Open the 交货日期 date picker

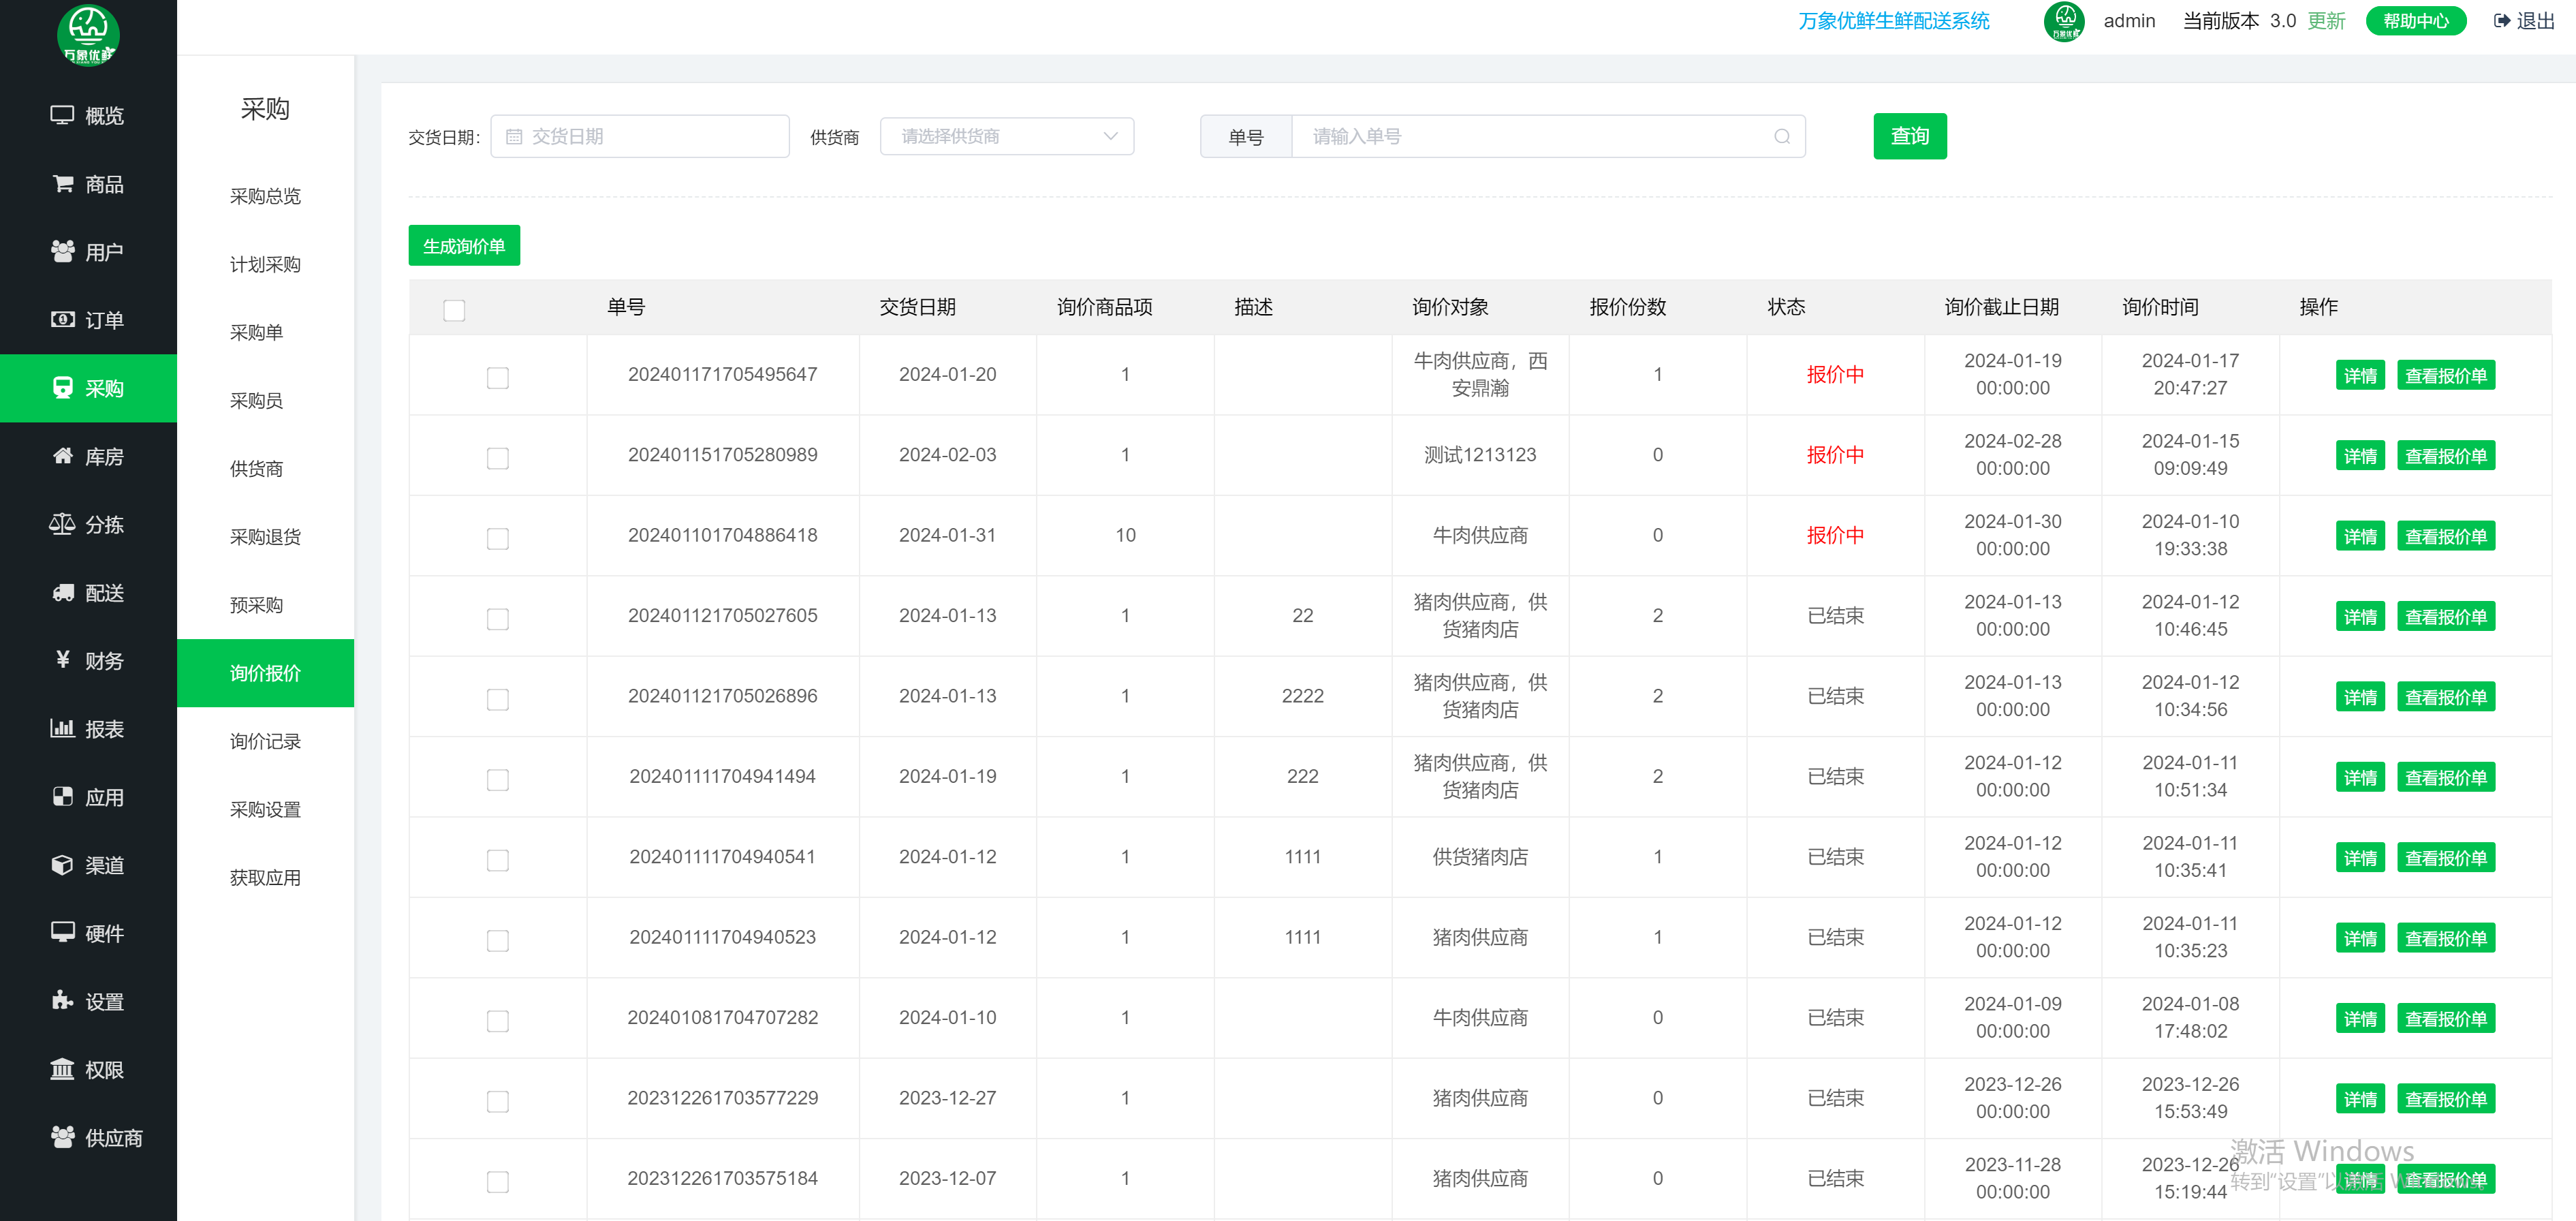pyautogui.click(x=640, y=136)
